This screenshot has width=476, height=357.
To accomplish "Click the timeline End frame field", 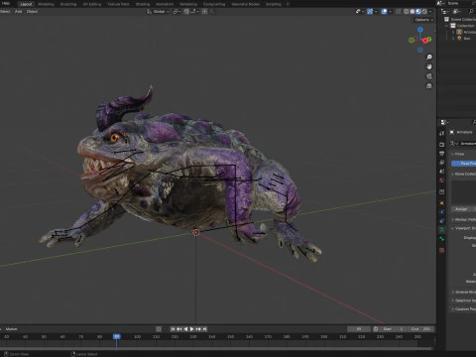I will [x=421, y=329].
